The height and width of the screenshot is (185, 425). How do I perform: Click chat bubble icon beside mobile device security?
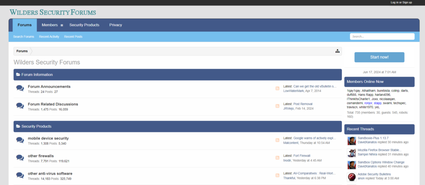point(20,140)
